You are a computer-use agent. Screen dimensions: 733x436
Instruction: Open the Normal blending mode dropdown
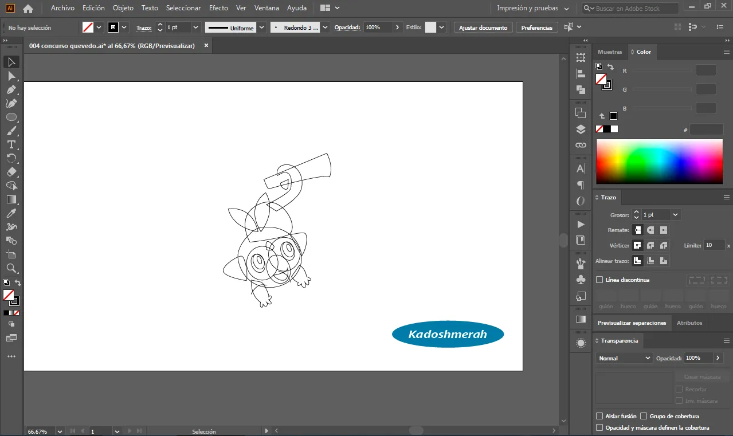pos(624,358)
